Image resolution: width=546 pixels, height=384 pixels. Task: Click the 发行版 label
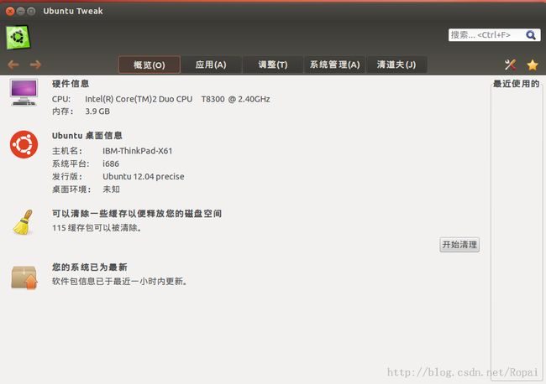coord(67,177)
